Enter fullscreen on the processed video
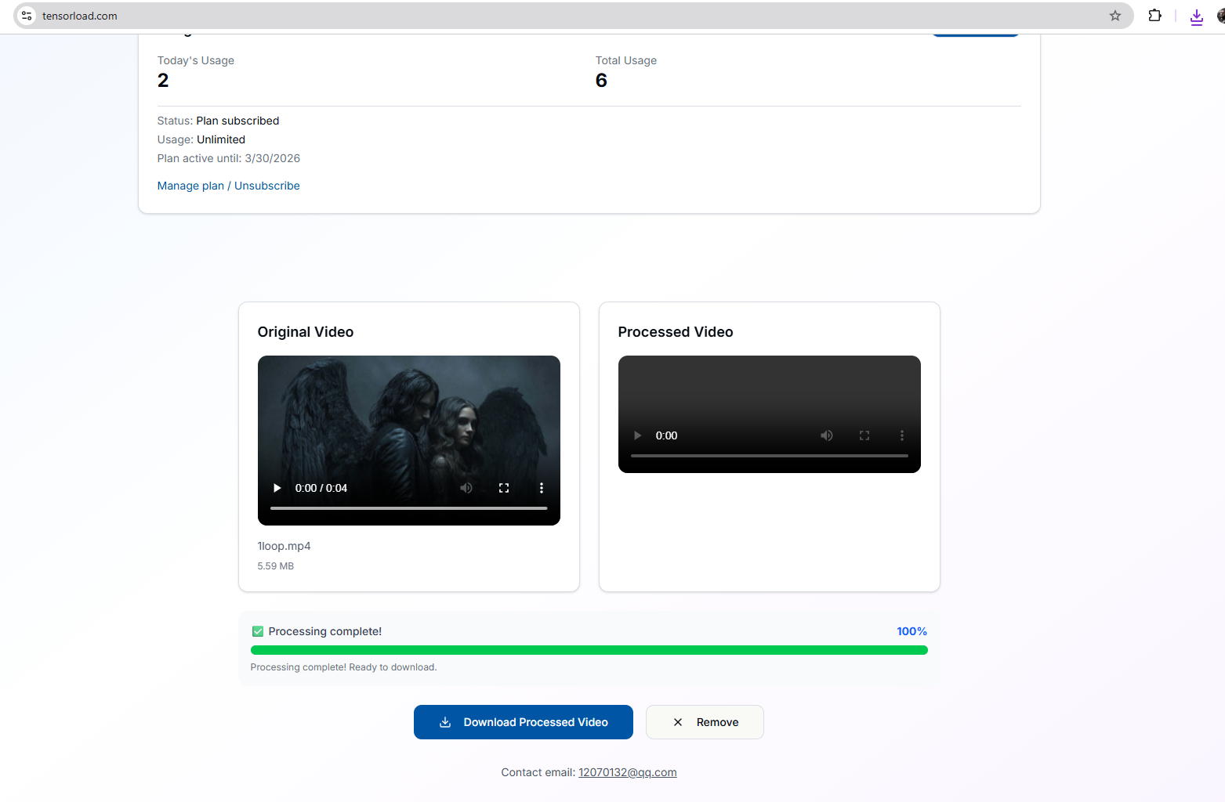 click(x=864, y=435)
